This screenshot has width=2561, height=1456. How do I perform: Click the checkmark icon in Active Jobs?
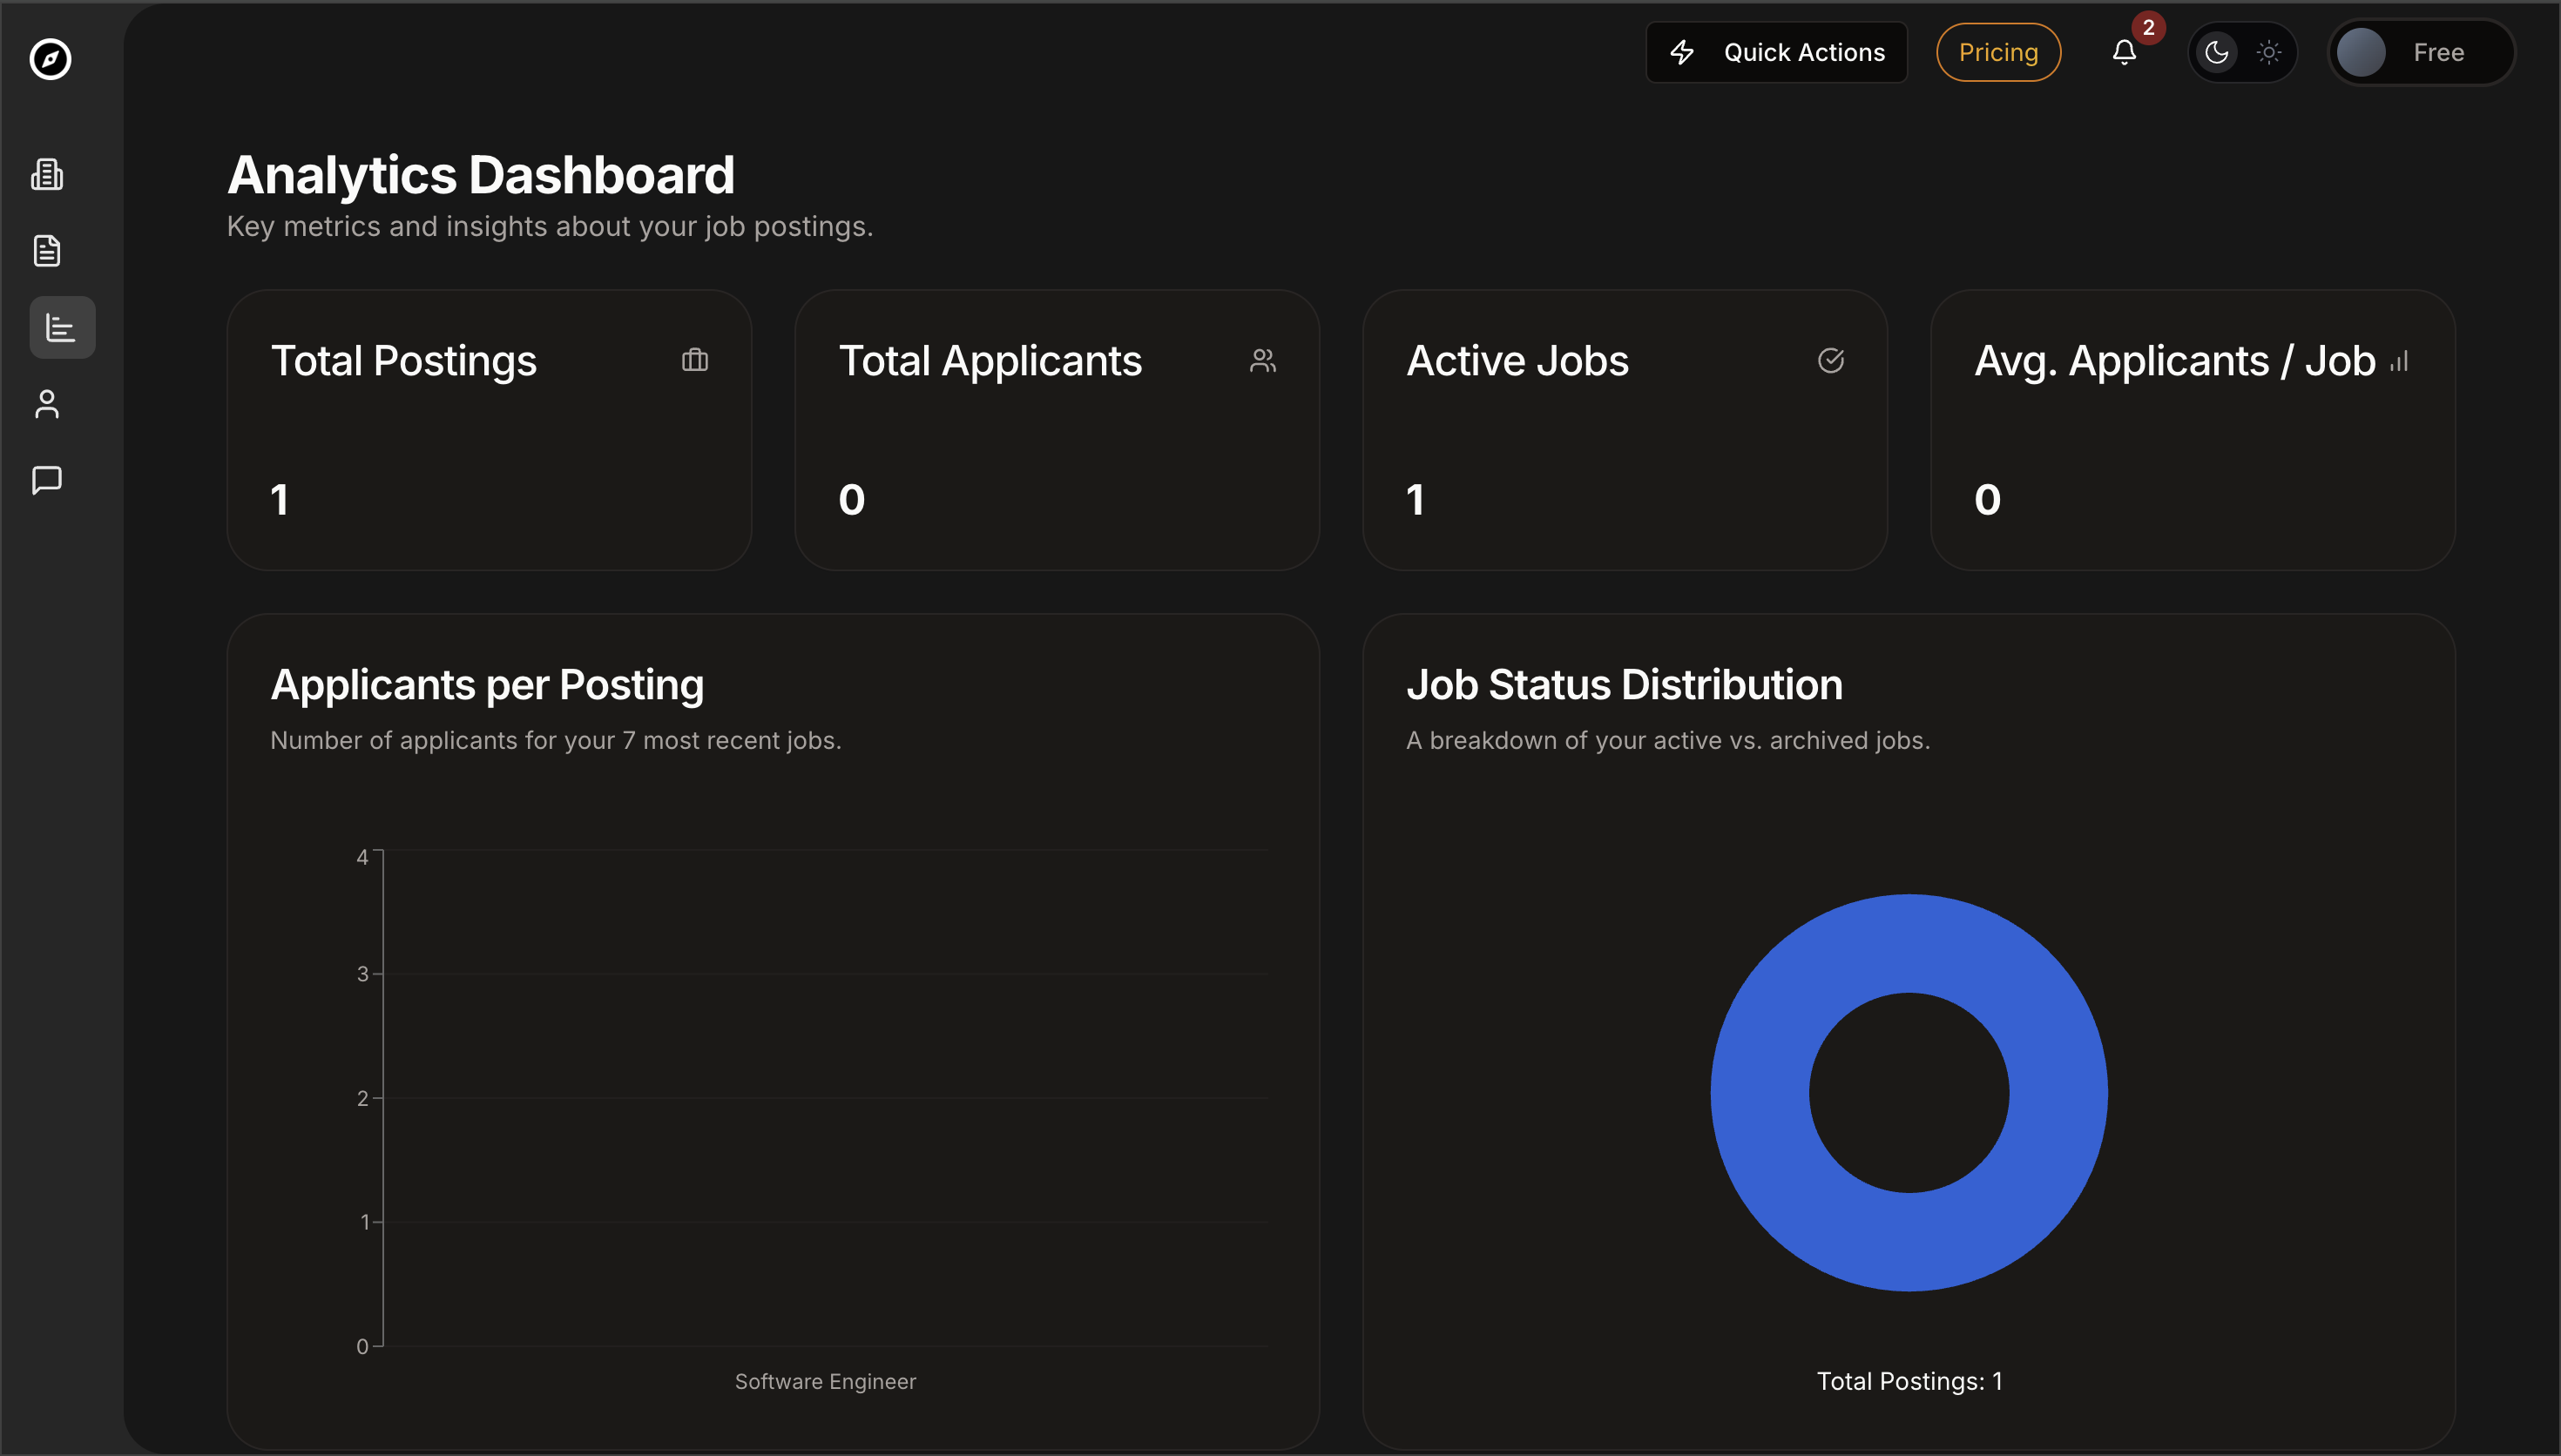(1830, 360)
